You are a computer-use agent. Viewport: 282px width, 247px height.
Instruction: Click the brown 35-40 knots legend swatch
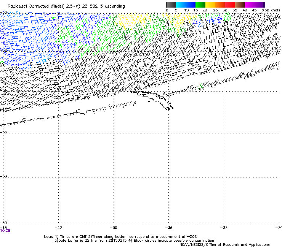240,5
